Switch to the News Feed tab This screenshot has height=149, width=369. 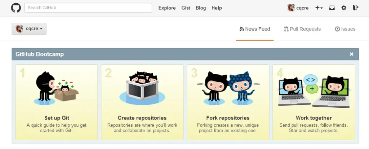tap(255, 29)
